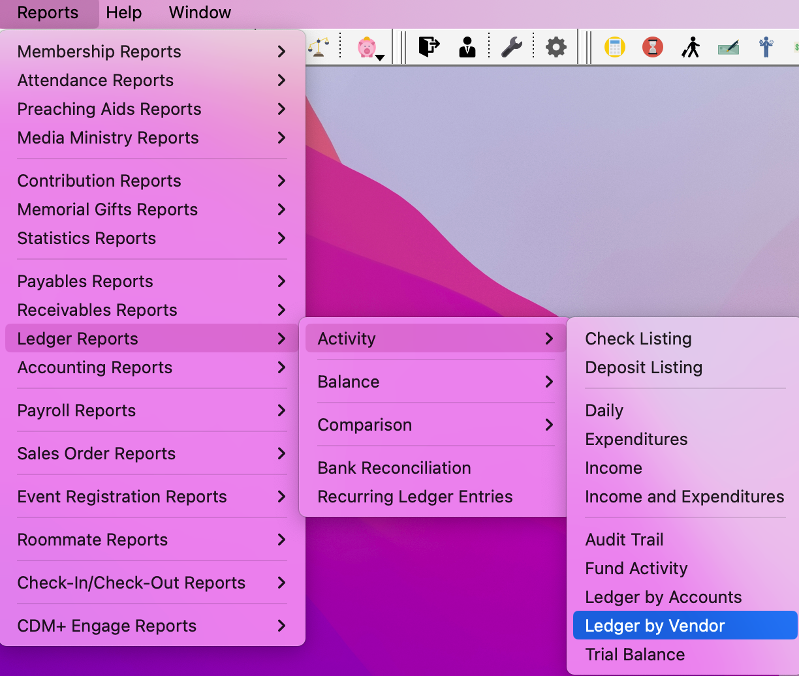Open the gear settings icon
Image resolution: width=799 pixels, height=676 pixels.
tap(556, 47)
